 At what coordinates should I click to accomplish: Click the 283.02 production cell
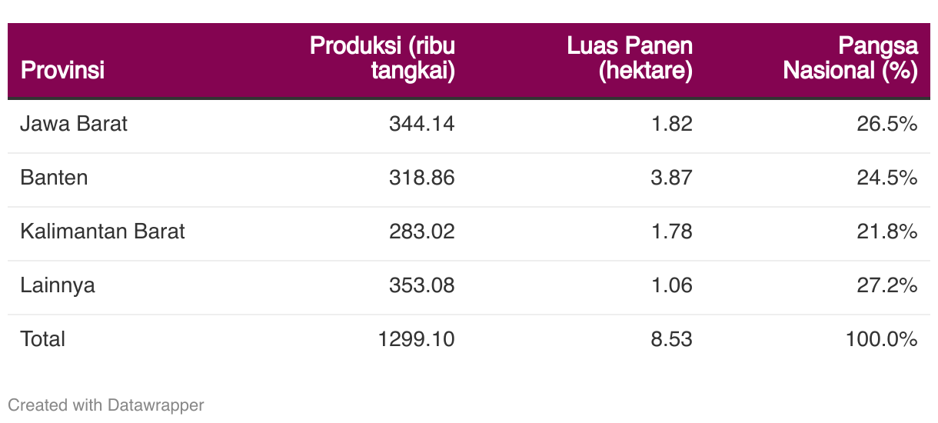[422, 231]
